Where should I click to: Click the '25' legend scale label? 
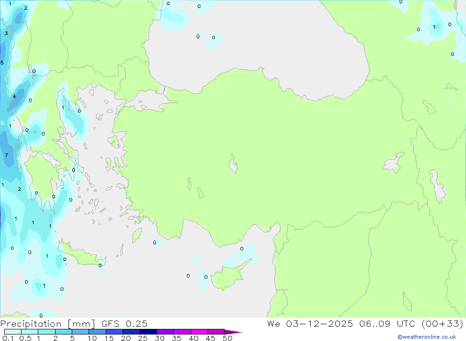tap(143, 338)
